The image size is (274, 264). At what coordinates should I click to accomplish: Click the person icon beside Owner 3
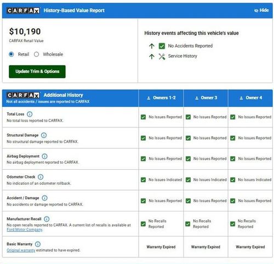[x=197, y=98]
